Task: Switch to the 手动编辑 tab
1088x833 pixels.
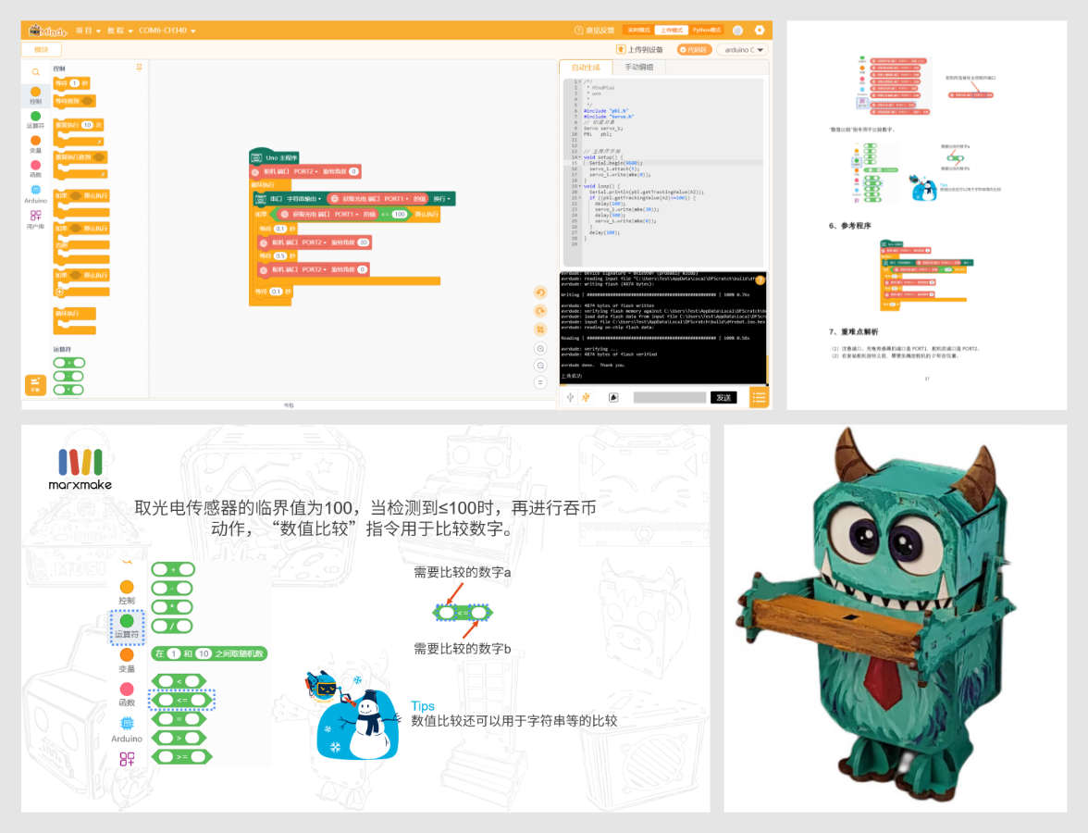Action: (638, 67)
